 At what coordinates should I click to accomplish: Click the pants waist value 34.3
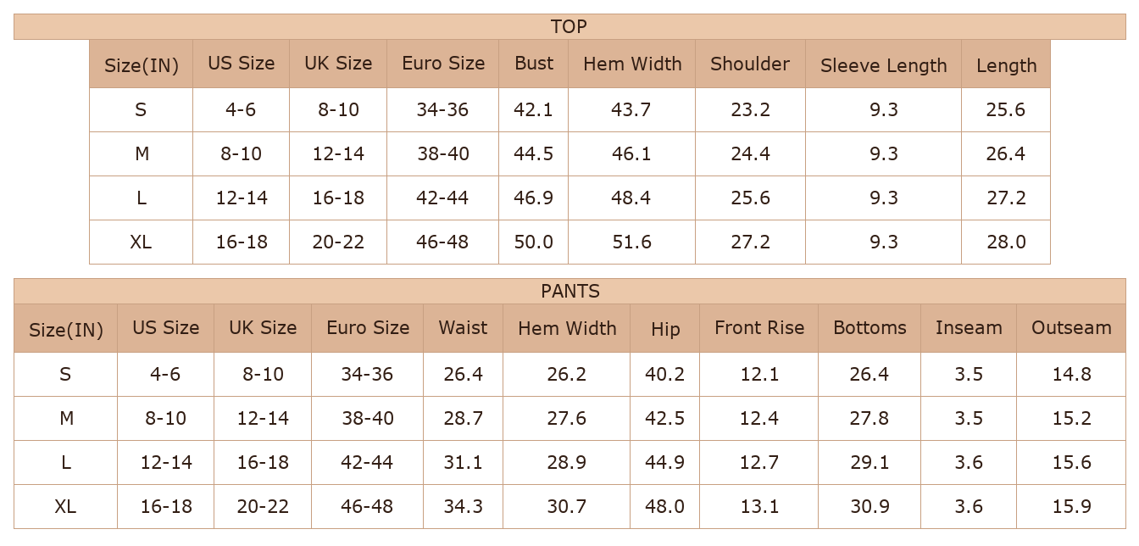point(463,506)
